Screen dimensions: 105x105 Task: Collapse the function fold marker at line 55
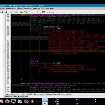(x=10, y=15)
